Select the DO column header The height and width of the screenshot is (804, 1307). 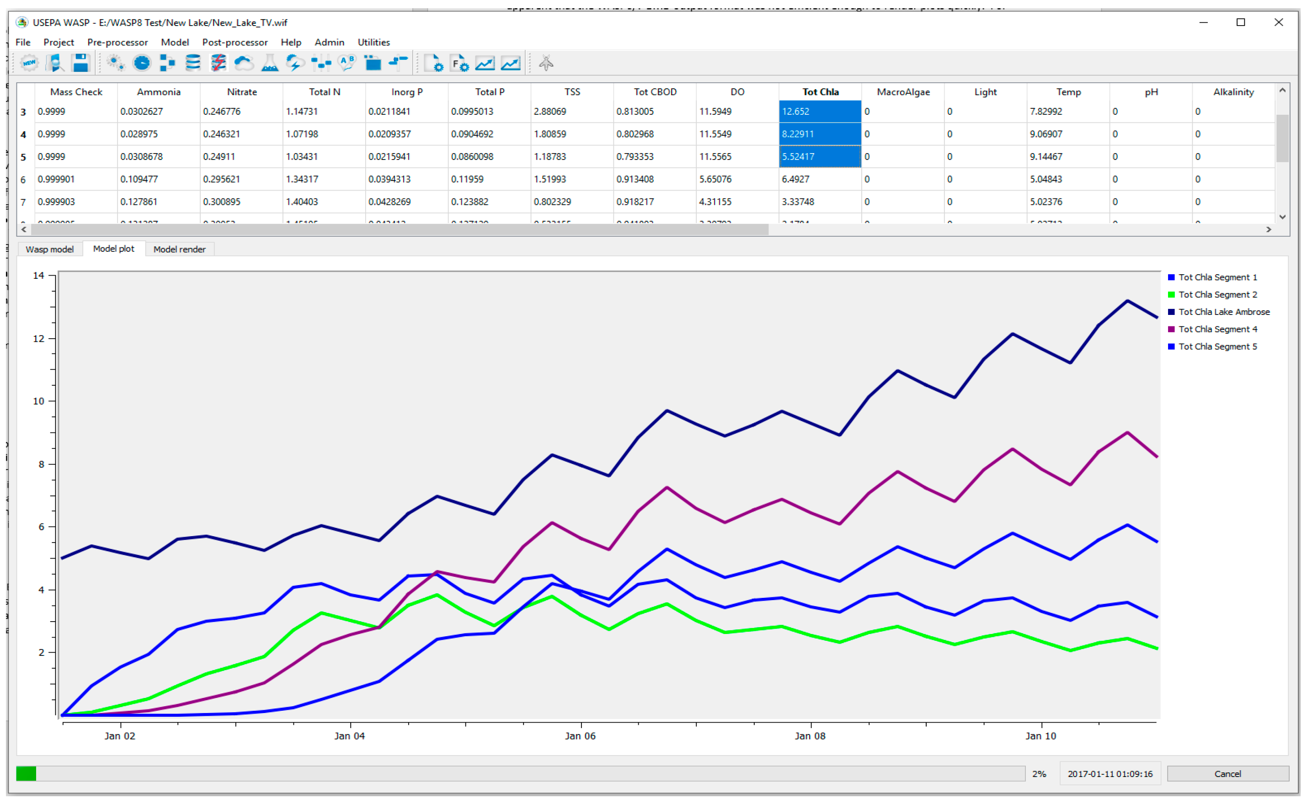click(737, 92)
